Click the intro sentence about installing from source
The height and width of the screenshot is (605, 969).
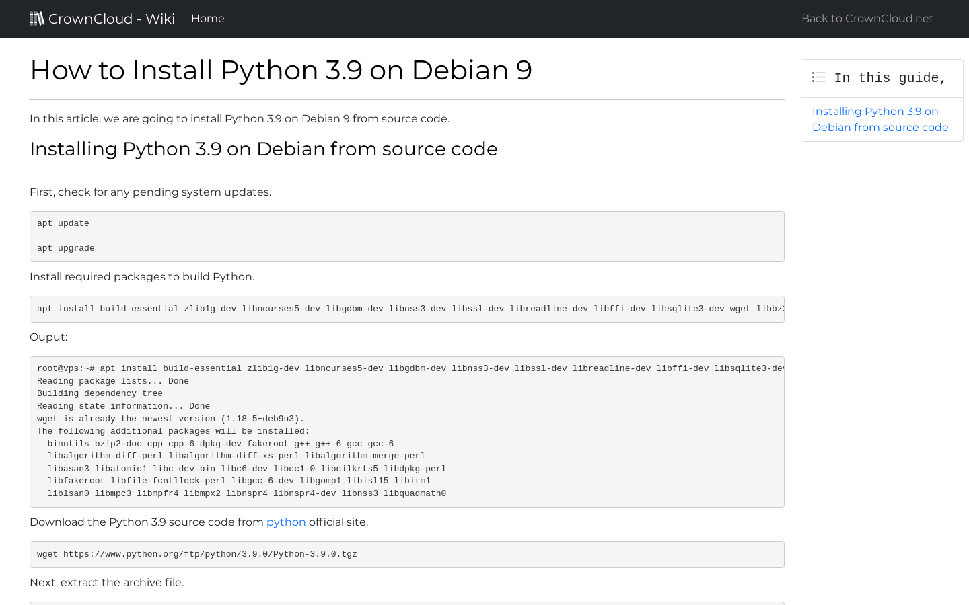240,119
